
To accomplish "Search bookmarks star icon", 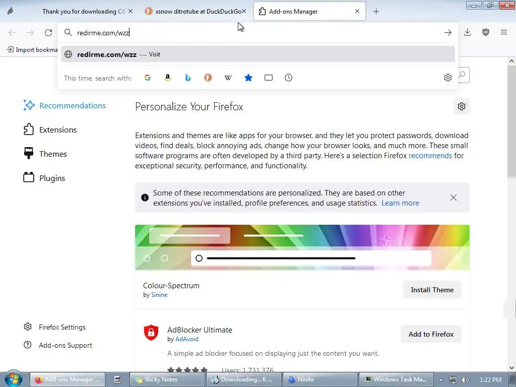I will point(248,78).
